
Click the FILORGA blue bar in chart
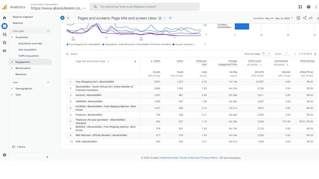[x=242, y=26]
